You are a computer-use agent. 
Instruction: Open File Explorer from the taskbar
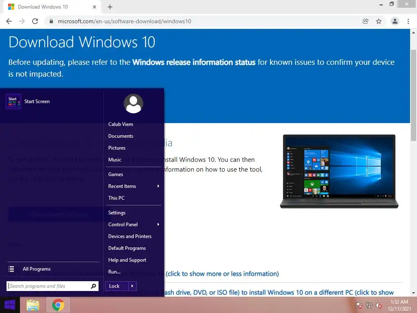coord(33,305)
